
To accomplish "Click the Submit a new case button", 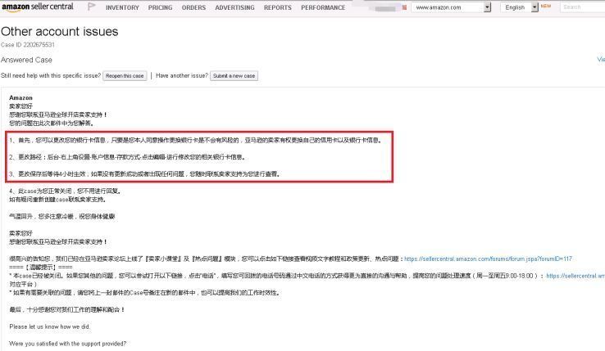I will point(234,76).
